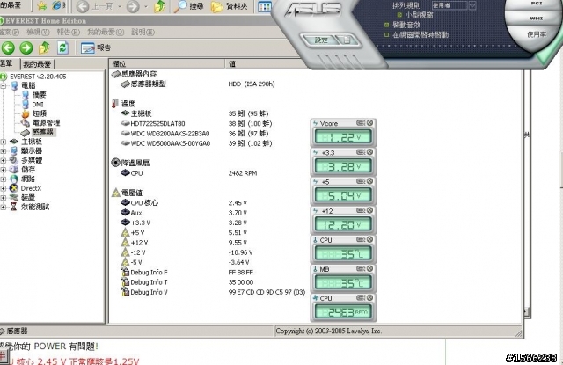Open Explorer views icon
Viewport: 563px width, 365px height.
tap(264, 6)
